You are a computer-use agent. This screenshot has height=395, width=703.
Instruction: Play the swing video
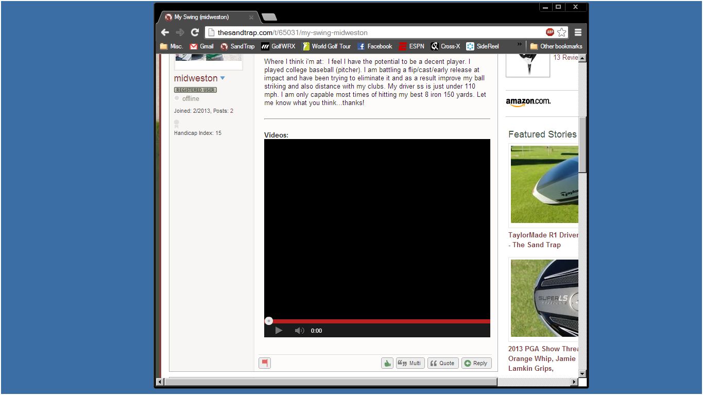(279, 331)
